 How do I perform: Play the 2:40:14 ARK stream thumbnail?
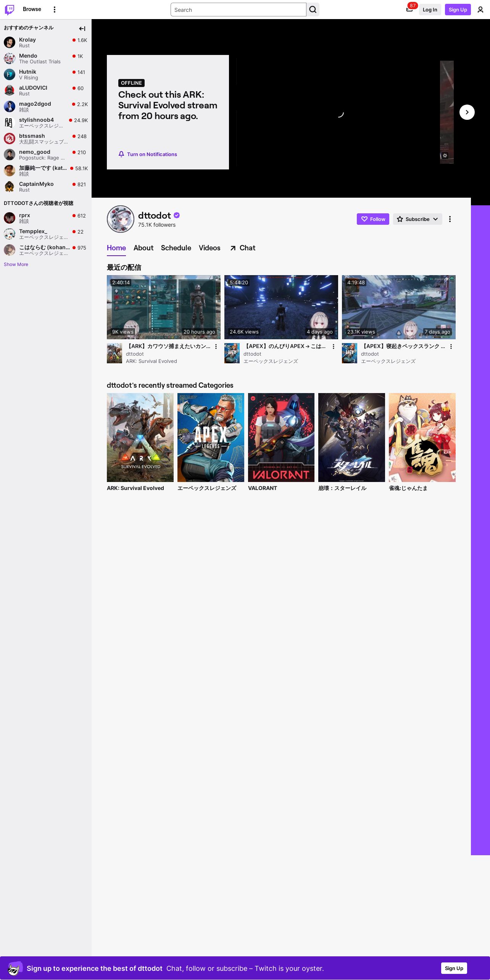pos(164,307)
